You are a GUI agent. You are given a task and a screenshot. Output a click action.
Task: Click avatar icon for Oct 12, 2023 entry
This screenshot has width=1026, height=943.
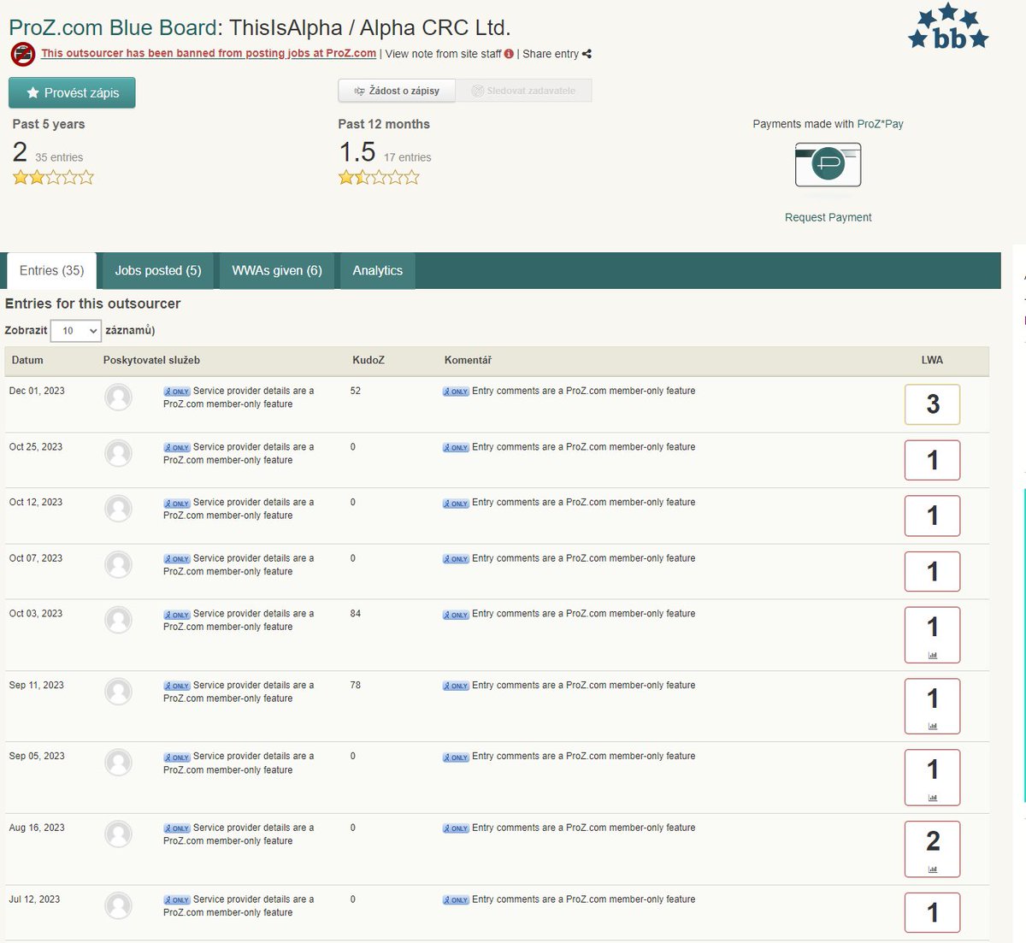[x=118, y=509]
